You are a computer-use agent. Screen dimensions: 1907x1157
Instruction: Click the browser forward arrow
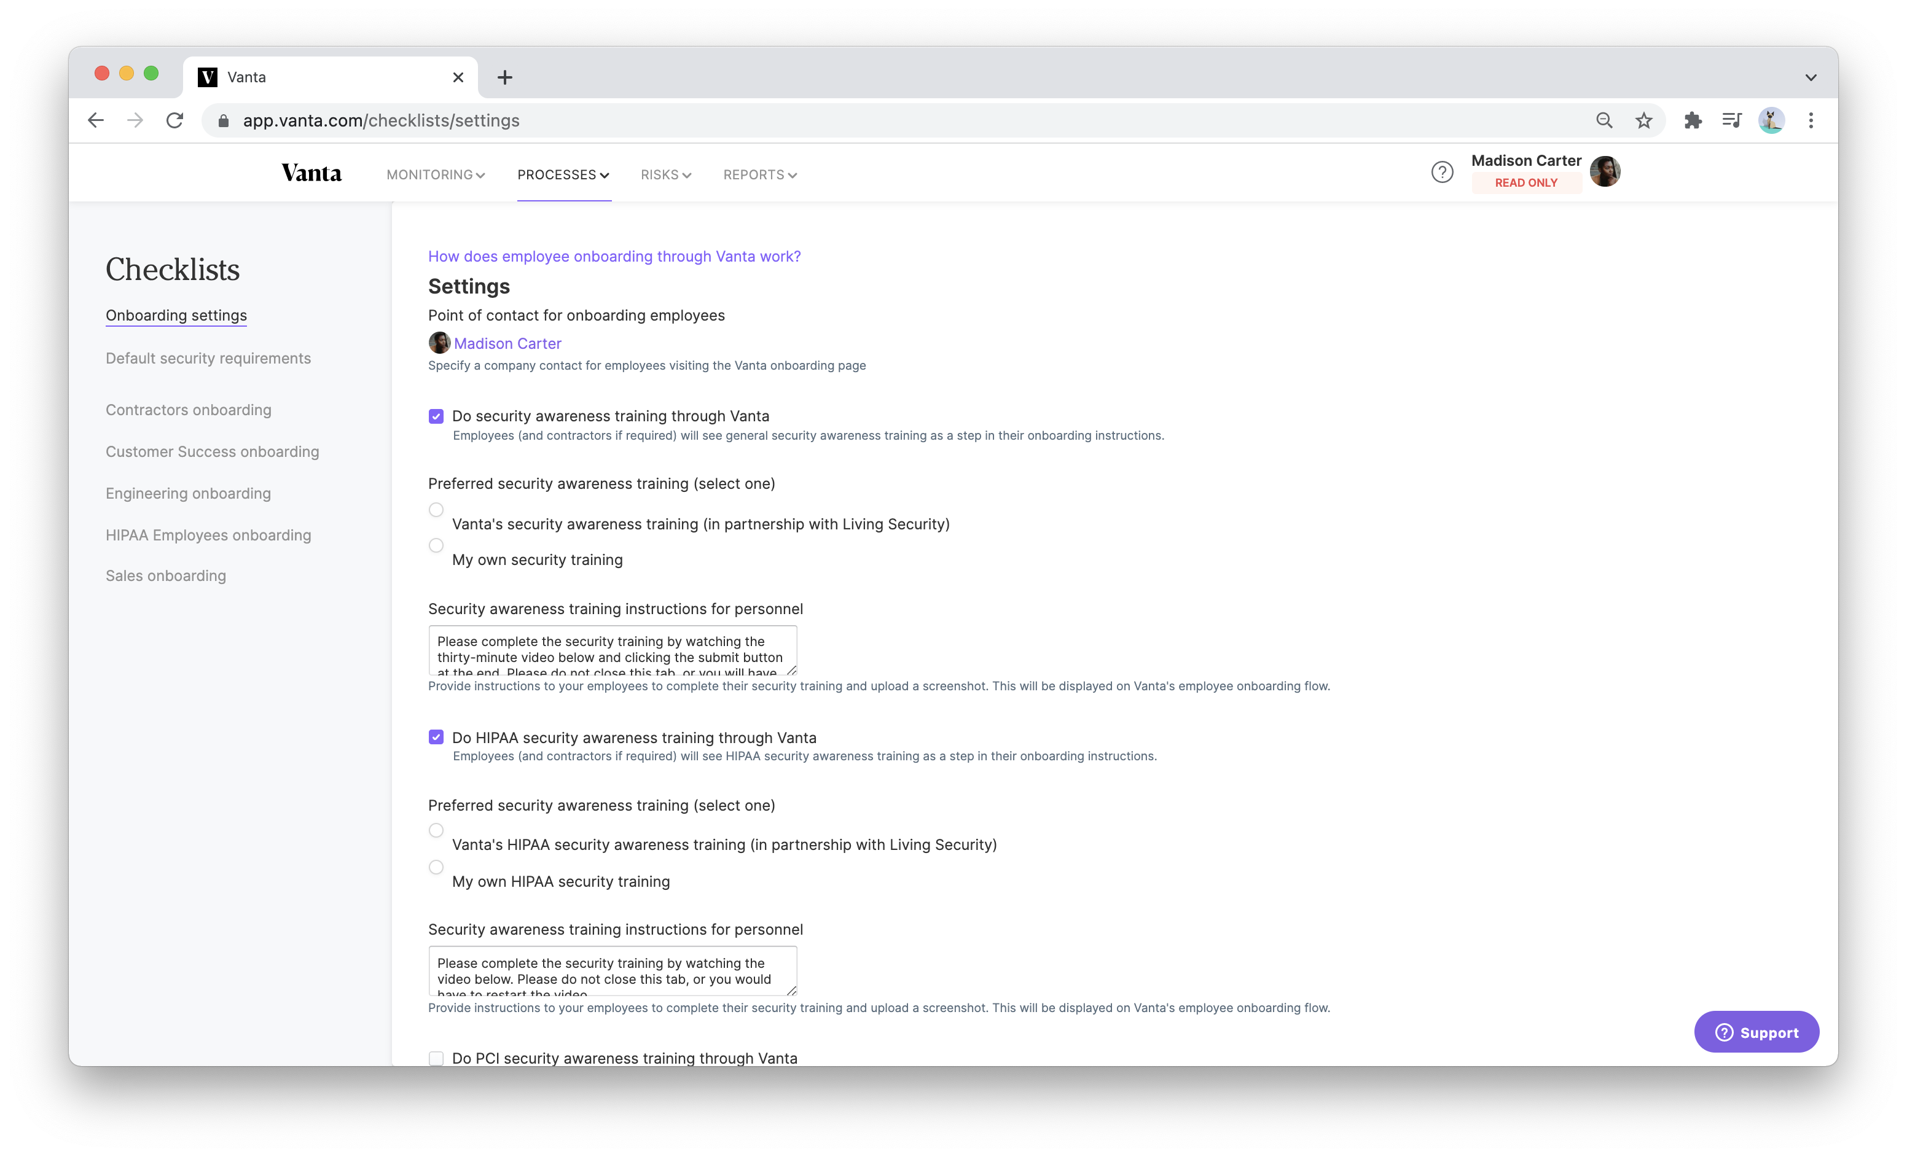[135, 120]
